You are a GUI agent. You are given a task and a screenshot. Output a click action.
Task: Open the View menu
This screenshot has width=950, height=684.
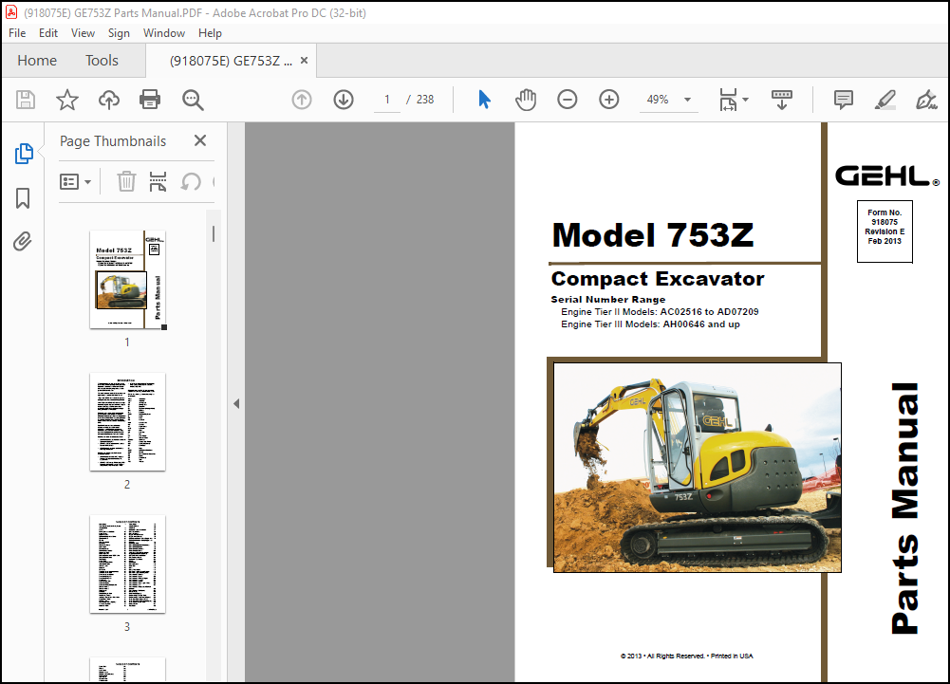(x=83, y=33)
